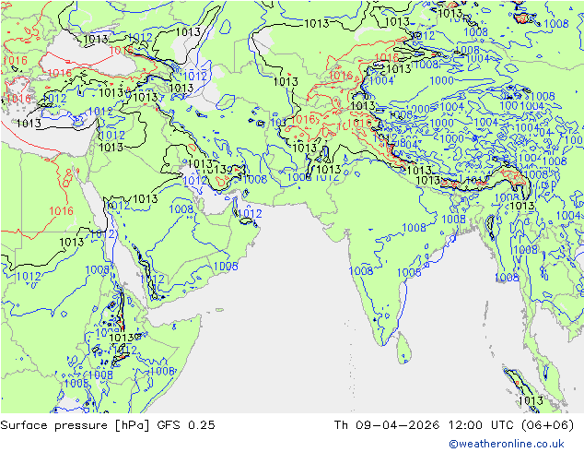Click the 1008 label on Oman's southern coast
The height and width of the screenshot is (452, 584).
click(x=226, y=266)
